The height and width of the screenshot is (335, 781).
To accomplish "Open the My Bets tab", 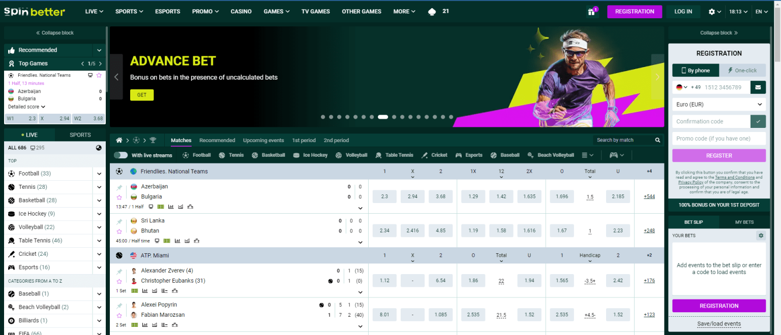I will pyautogui.click(x=744, y=222).
